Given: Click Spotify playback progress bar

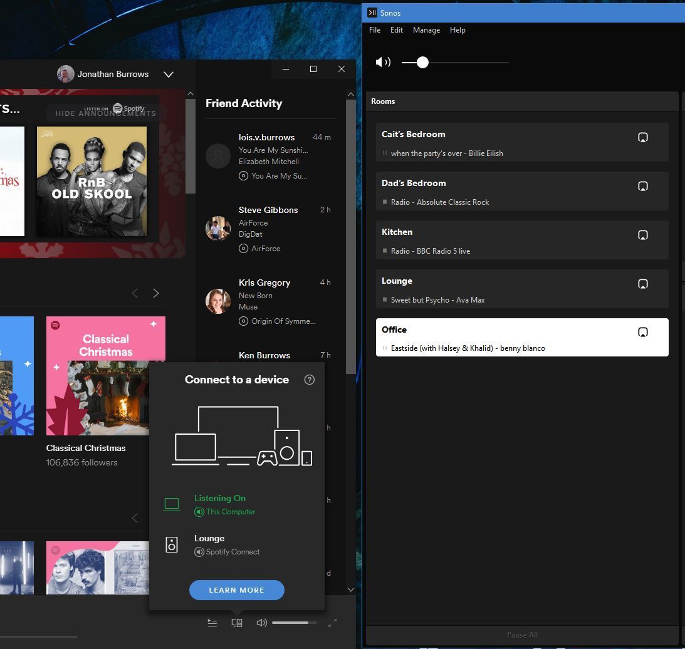Looking at the screenshot, I should 39,637.
